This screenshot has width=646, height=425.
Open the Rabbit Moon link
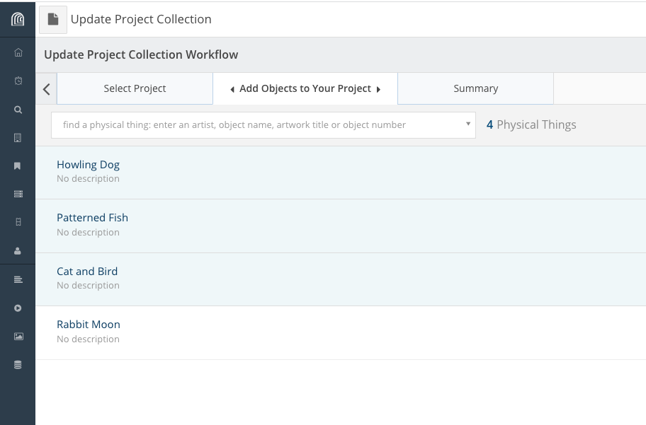[x=89, y=325]
